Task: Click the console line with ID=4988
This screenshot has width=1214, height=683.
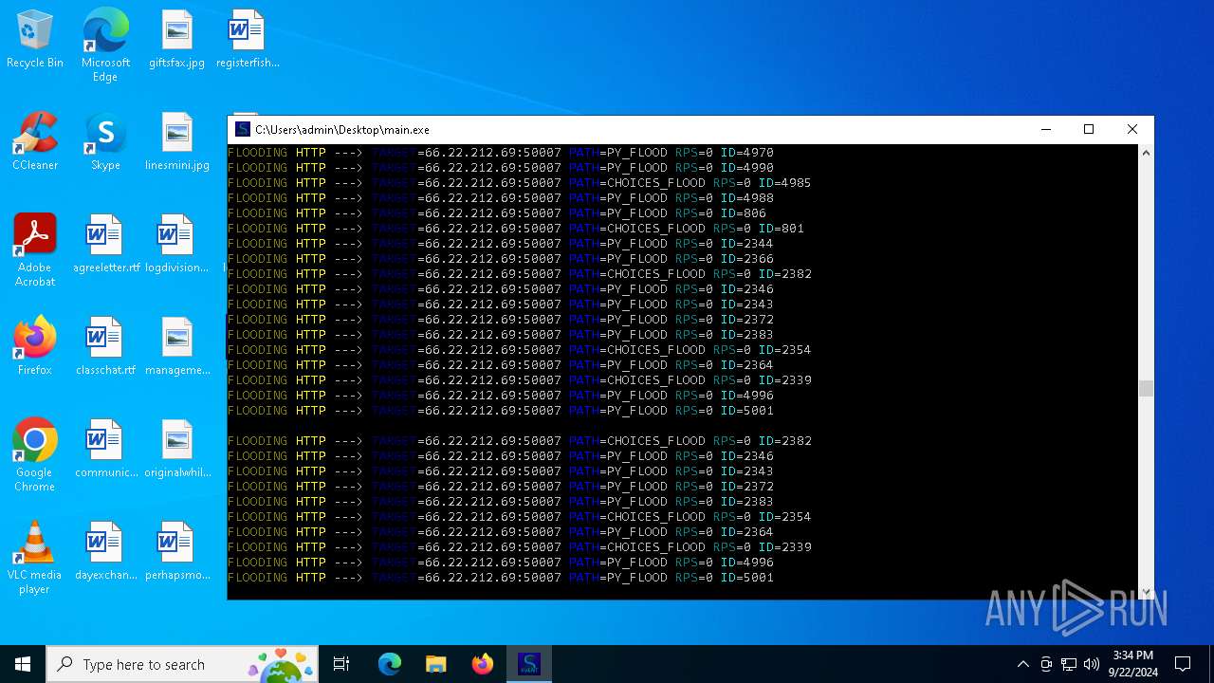Action: 501,198
